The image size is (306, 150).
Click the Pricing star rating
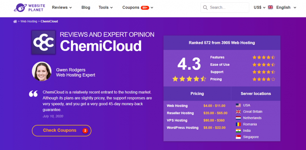pos(264,79)
